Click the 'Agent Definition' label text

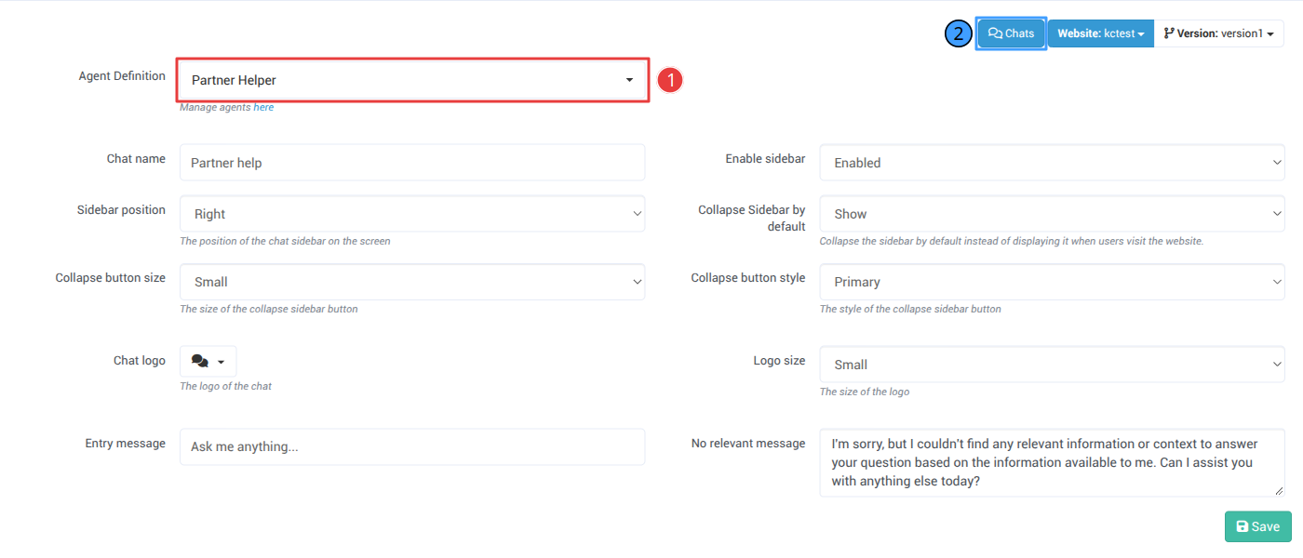122,76
